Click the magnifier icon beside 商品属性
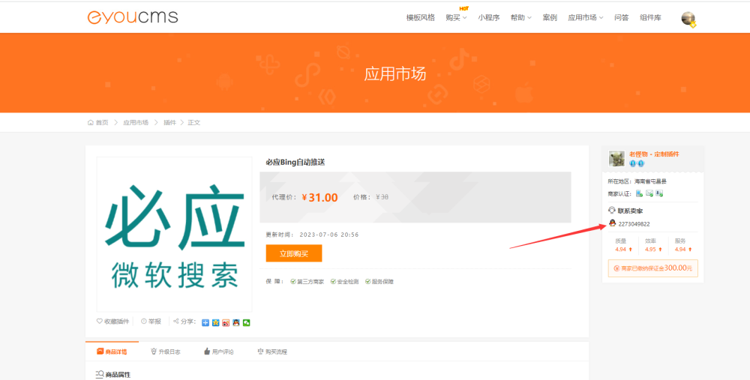The height and width of the screenshot is (380, 750). pos(100,374)
